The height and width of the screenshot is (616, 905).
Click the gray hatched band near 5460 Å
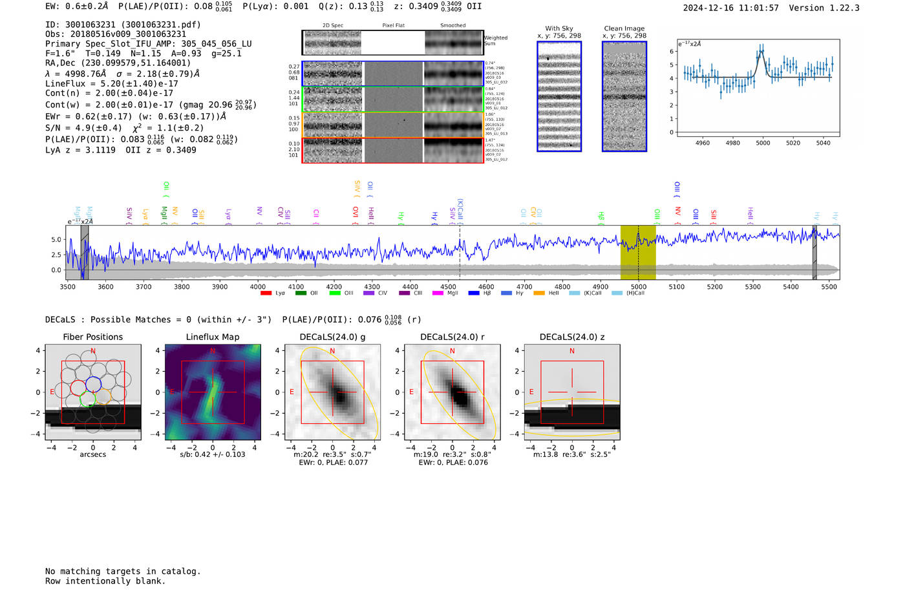(814, 252)
